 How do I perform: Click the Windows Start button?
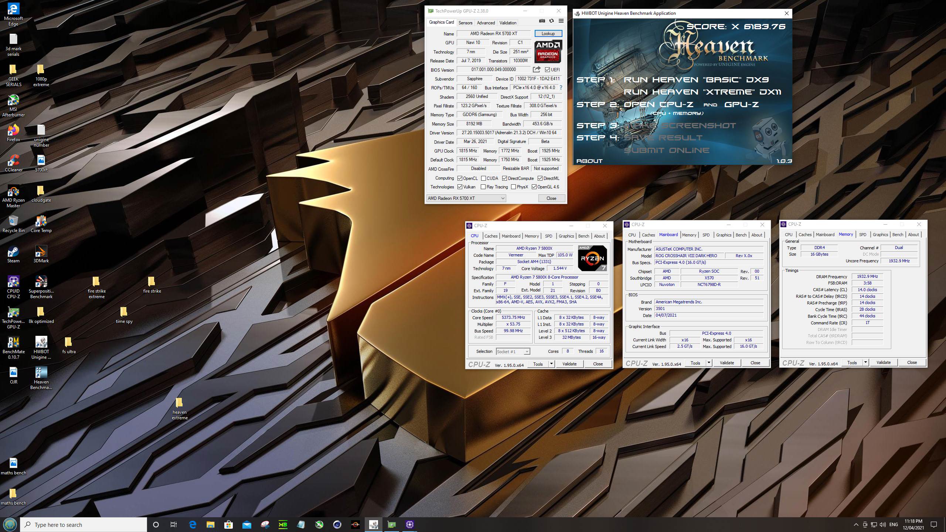pos(10,525)
